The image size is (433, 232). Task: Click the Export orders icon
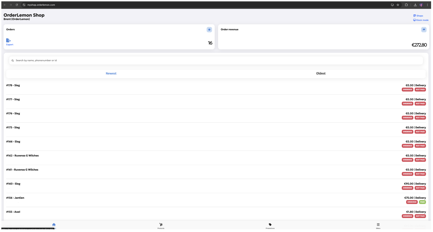coord(8,40)
